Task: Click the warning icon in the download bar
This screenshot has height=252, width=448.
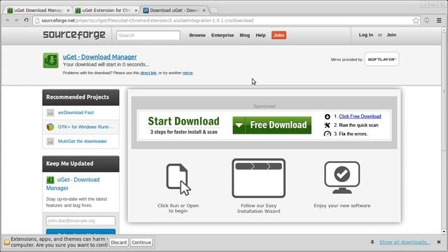Action: (x=6, y=242)
